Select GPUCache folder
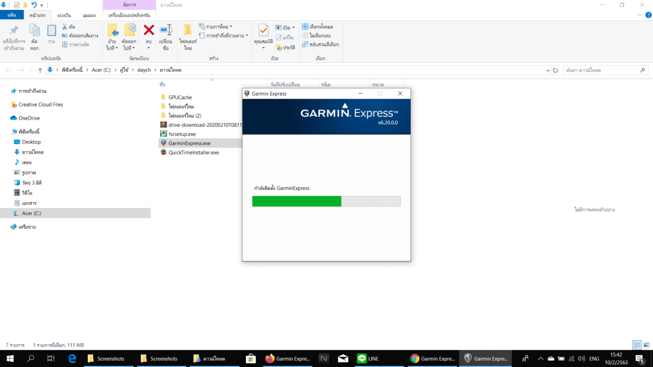653x367 pixels. tap(180, 97)
